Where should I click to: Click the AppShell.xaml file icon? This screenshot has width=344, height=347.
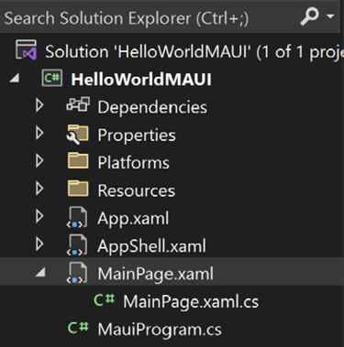pos(77,245)
